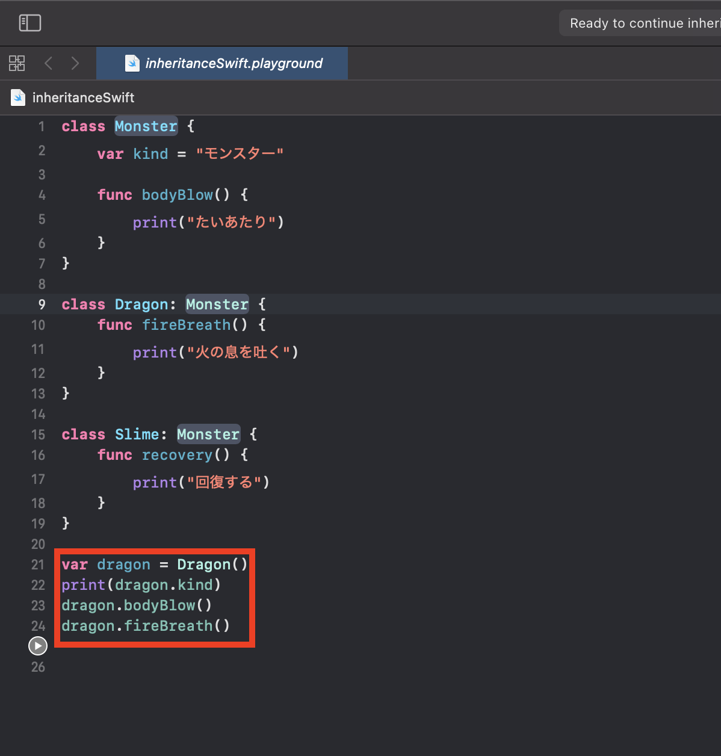The width and height of the screenshot is (721, 756).
Task: Click the class keyword on line 1
Action: point(84,126)
